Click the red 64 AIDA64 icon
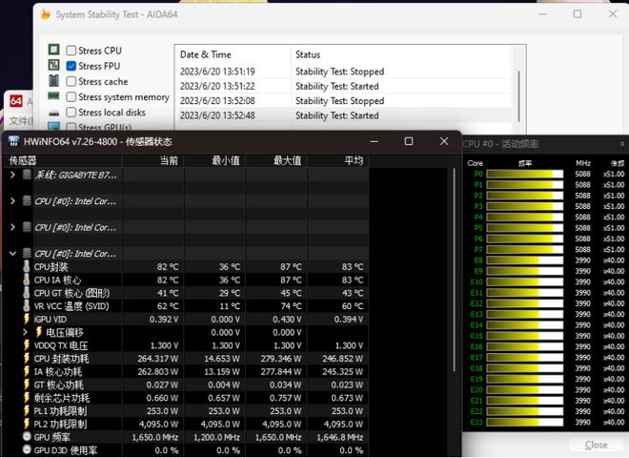 tap(16, 100)
